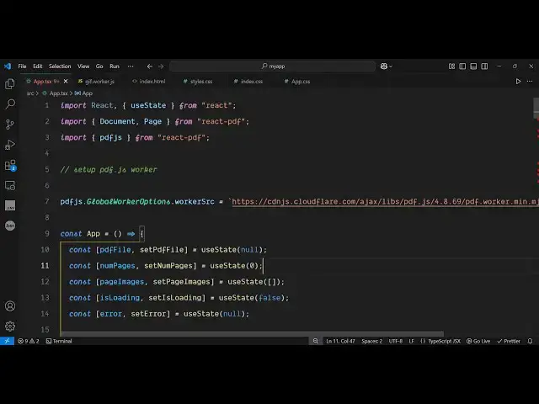Open the Explorer view in activity bar

click(x=10, y=84)
